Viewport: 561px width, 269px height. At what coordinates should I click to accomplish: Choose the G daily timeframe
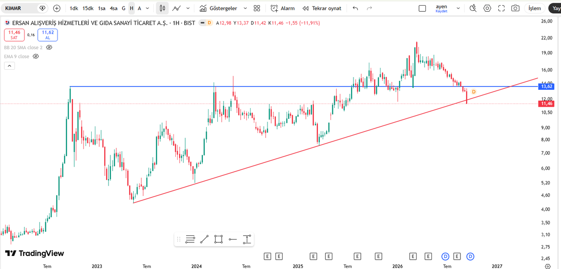pos(123,8)
